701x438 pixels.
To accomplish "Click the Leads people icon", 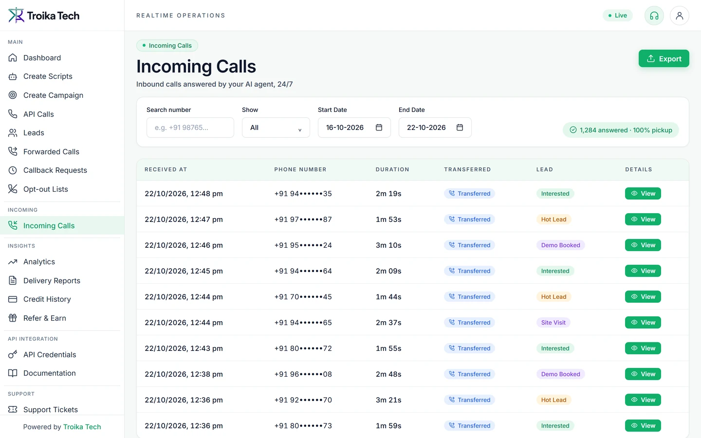I will coord(13,132).
